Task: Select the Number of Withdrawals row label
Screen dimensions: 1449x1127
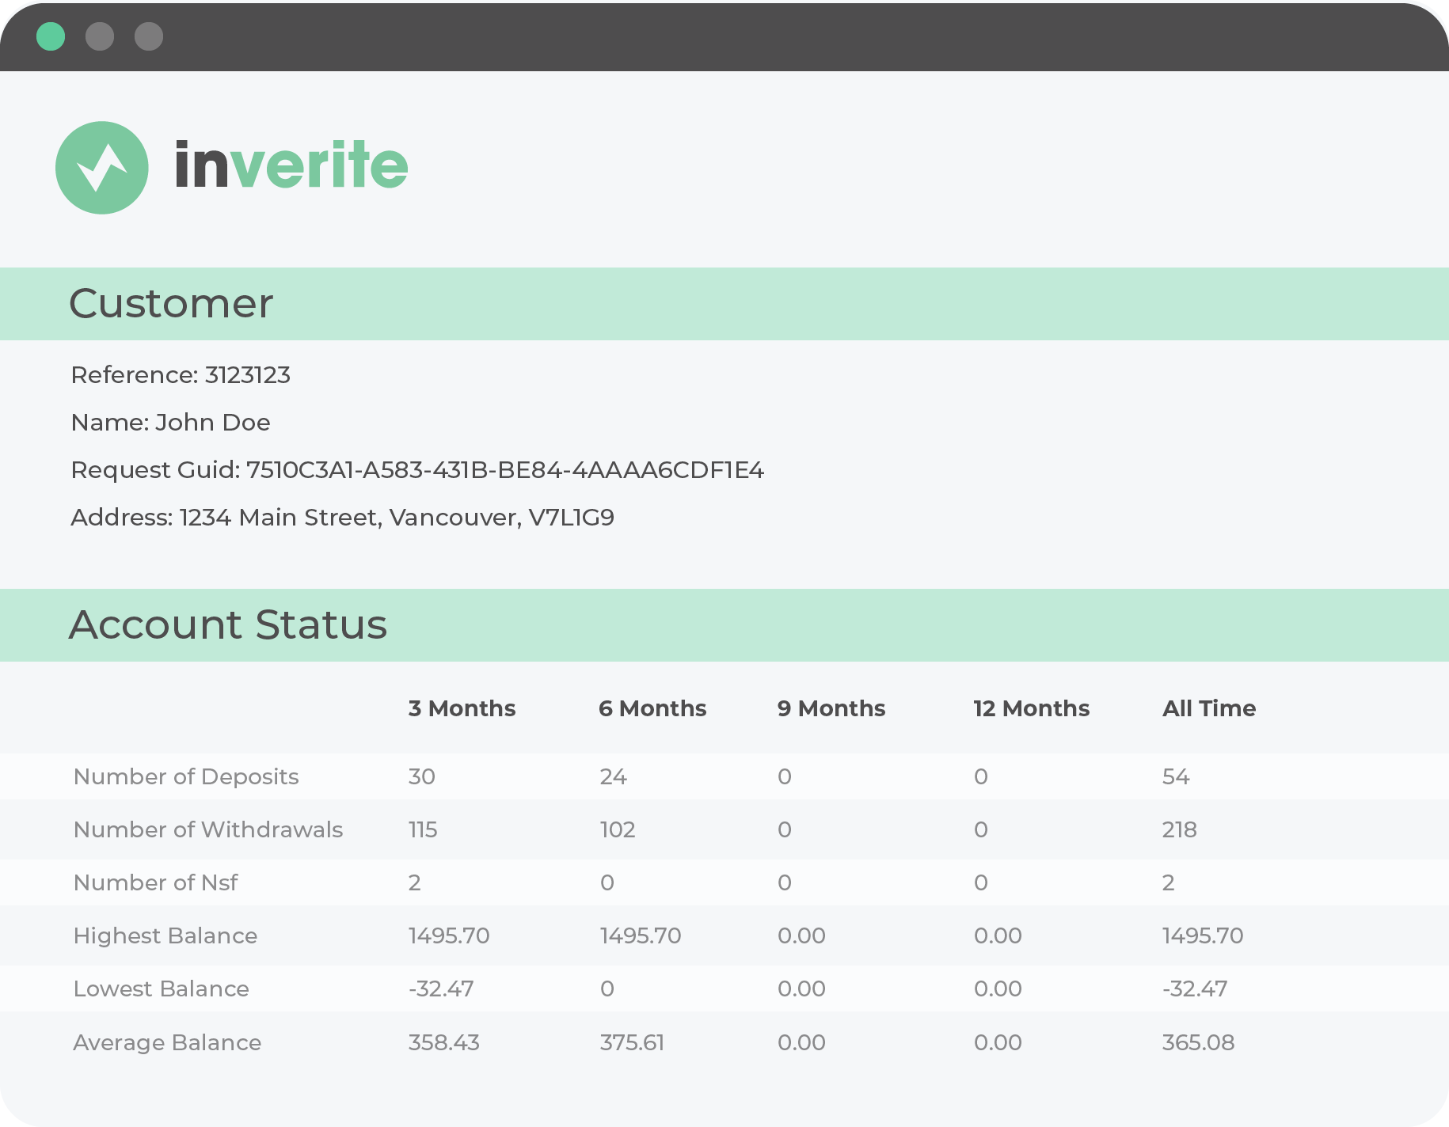Action: coord(208,829)
